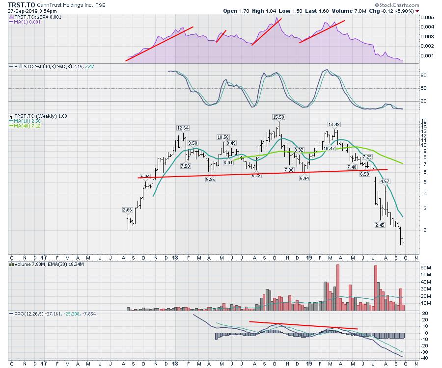The image size is (442, 368).
Task: Click the 7.40 price label
Action: pos(352,167)
